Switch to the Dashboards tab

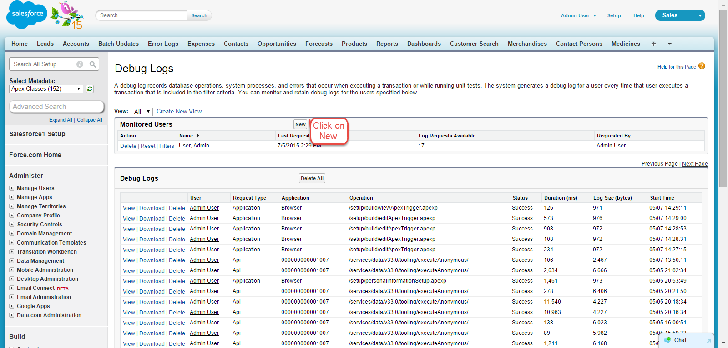point(424,44)
